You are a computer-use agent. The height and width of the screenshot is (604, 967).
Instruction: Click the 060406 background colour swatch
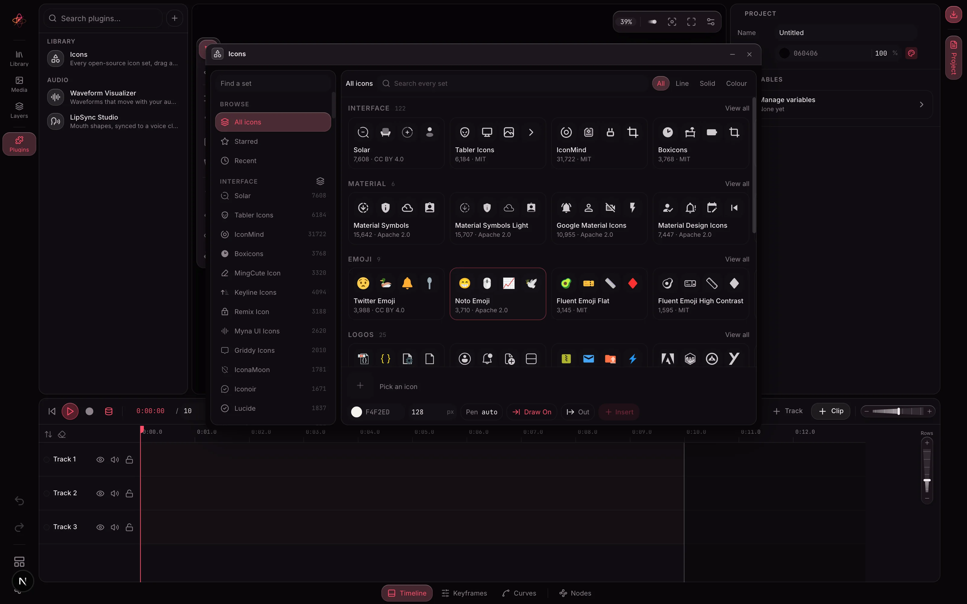784,53
